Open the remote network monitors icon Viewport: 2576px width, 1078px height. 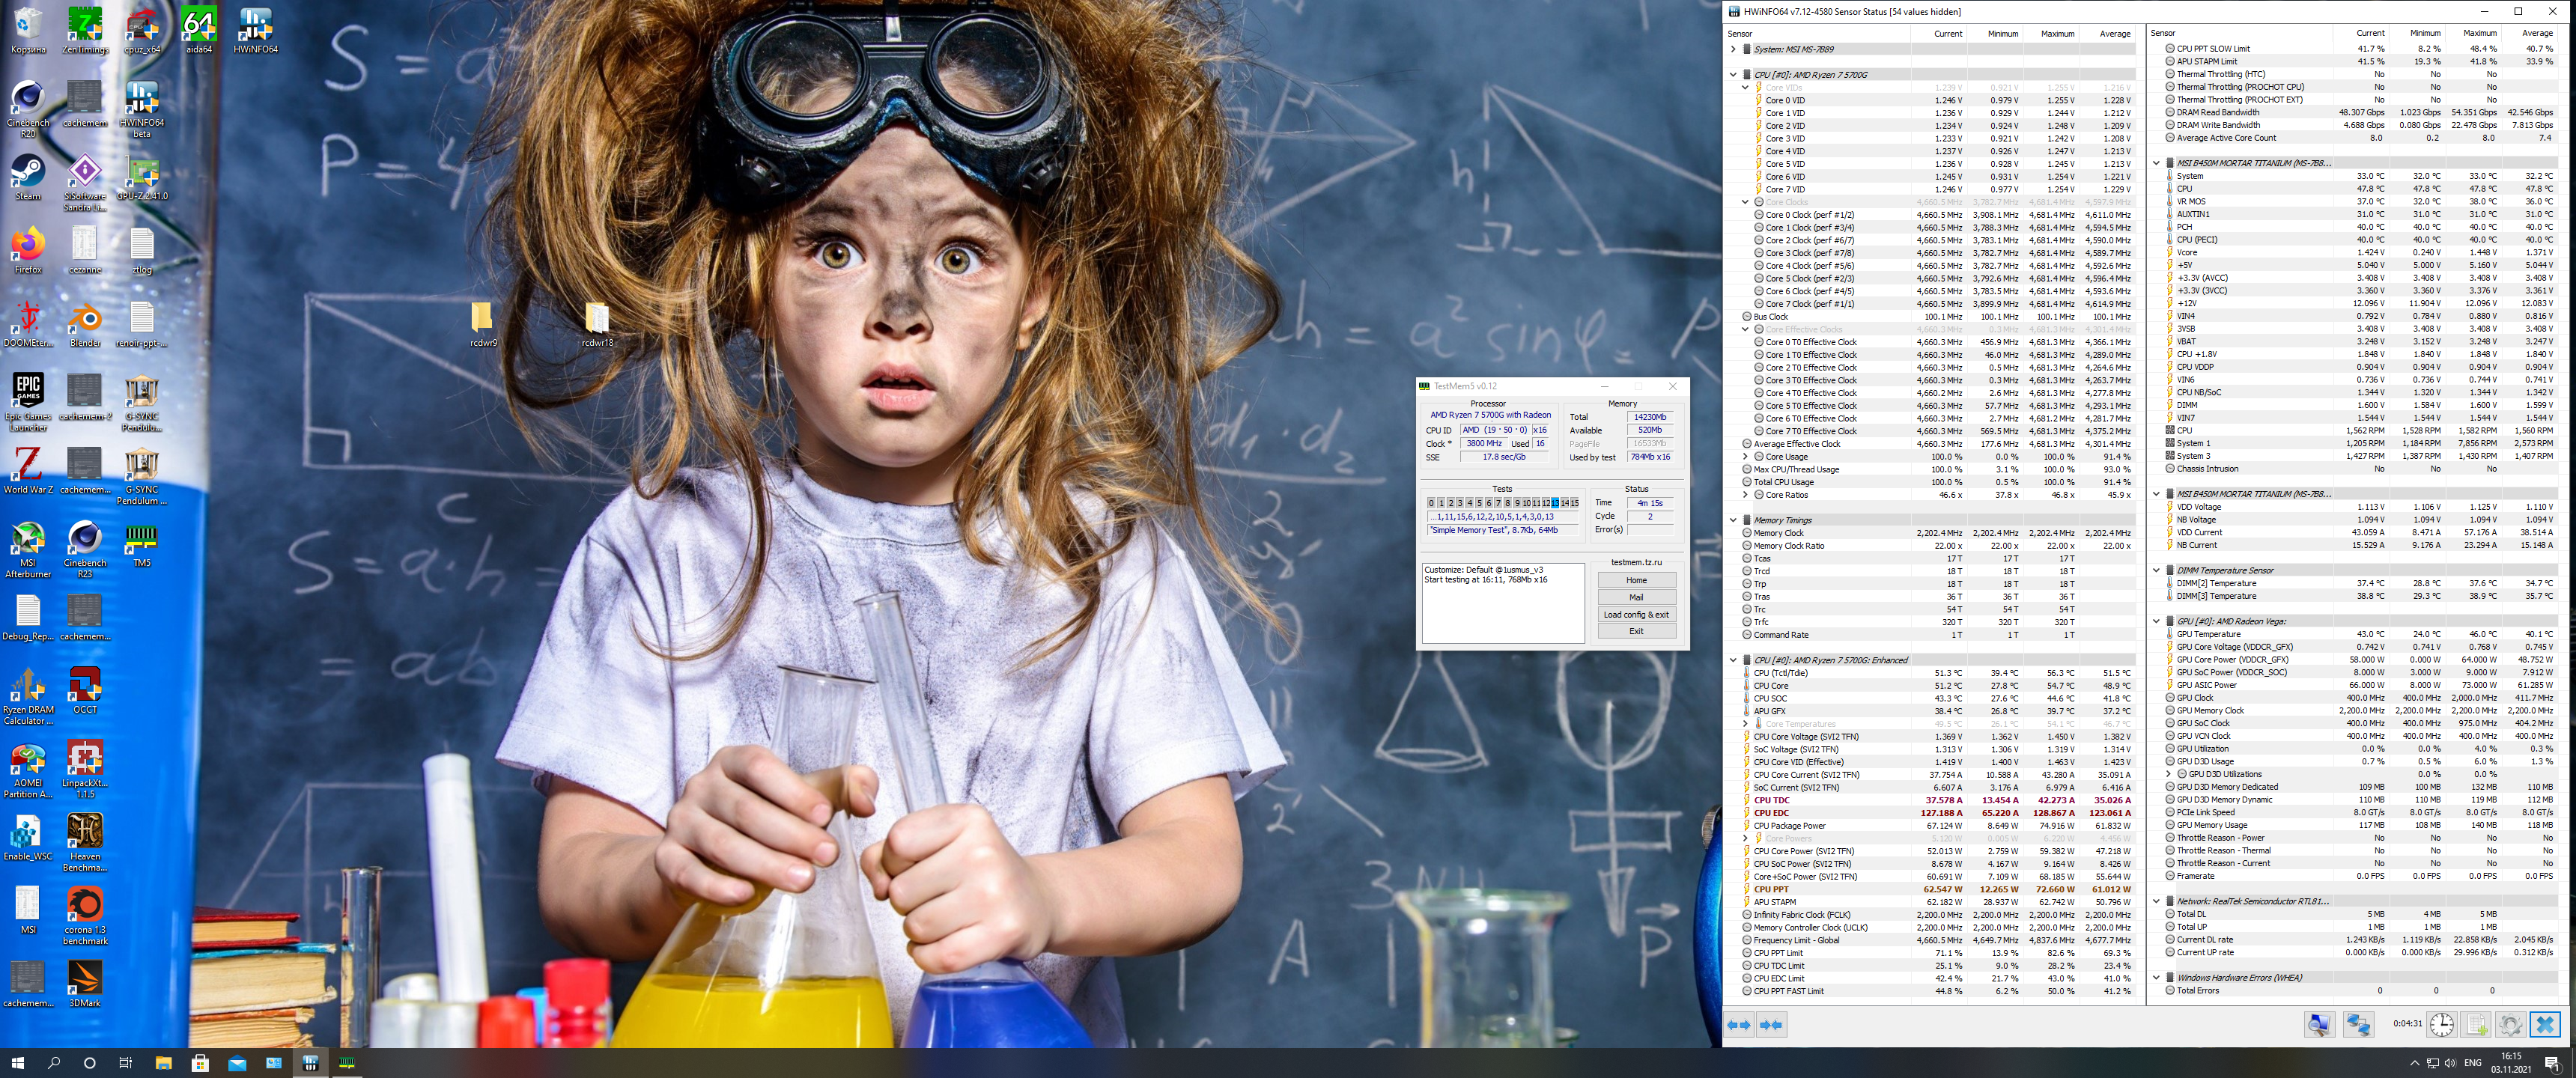click(2358, 1025)
